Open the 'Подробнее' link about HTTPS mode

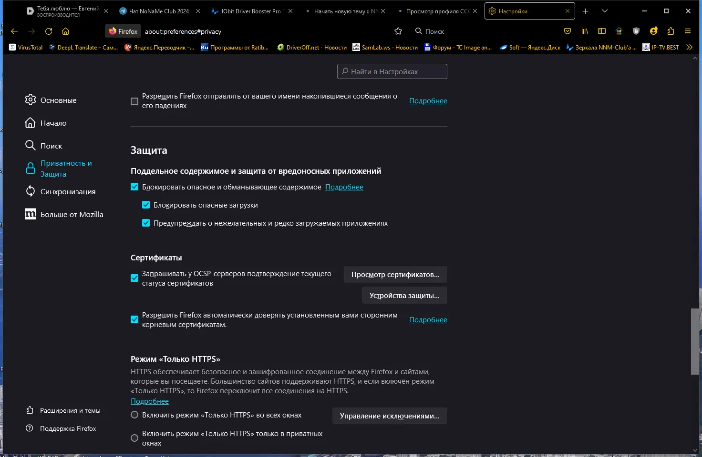(x=150, y=401)
